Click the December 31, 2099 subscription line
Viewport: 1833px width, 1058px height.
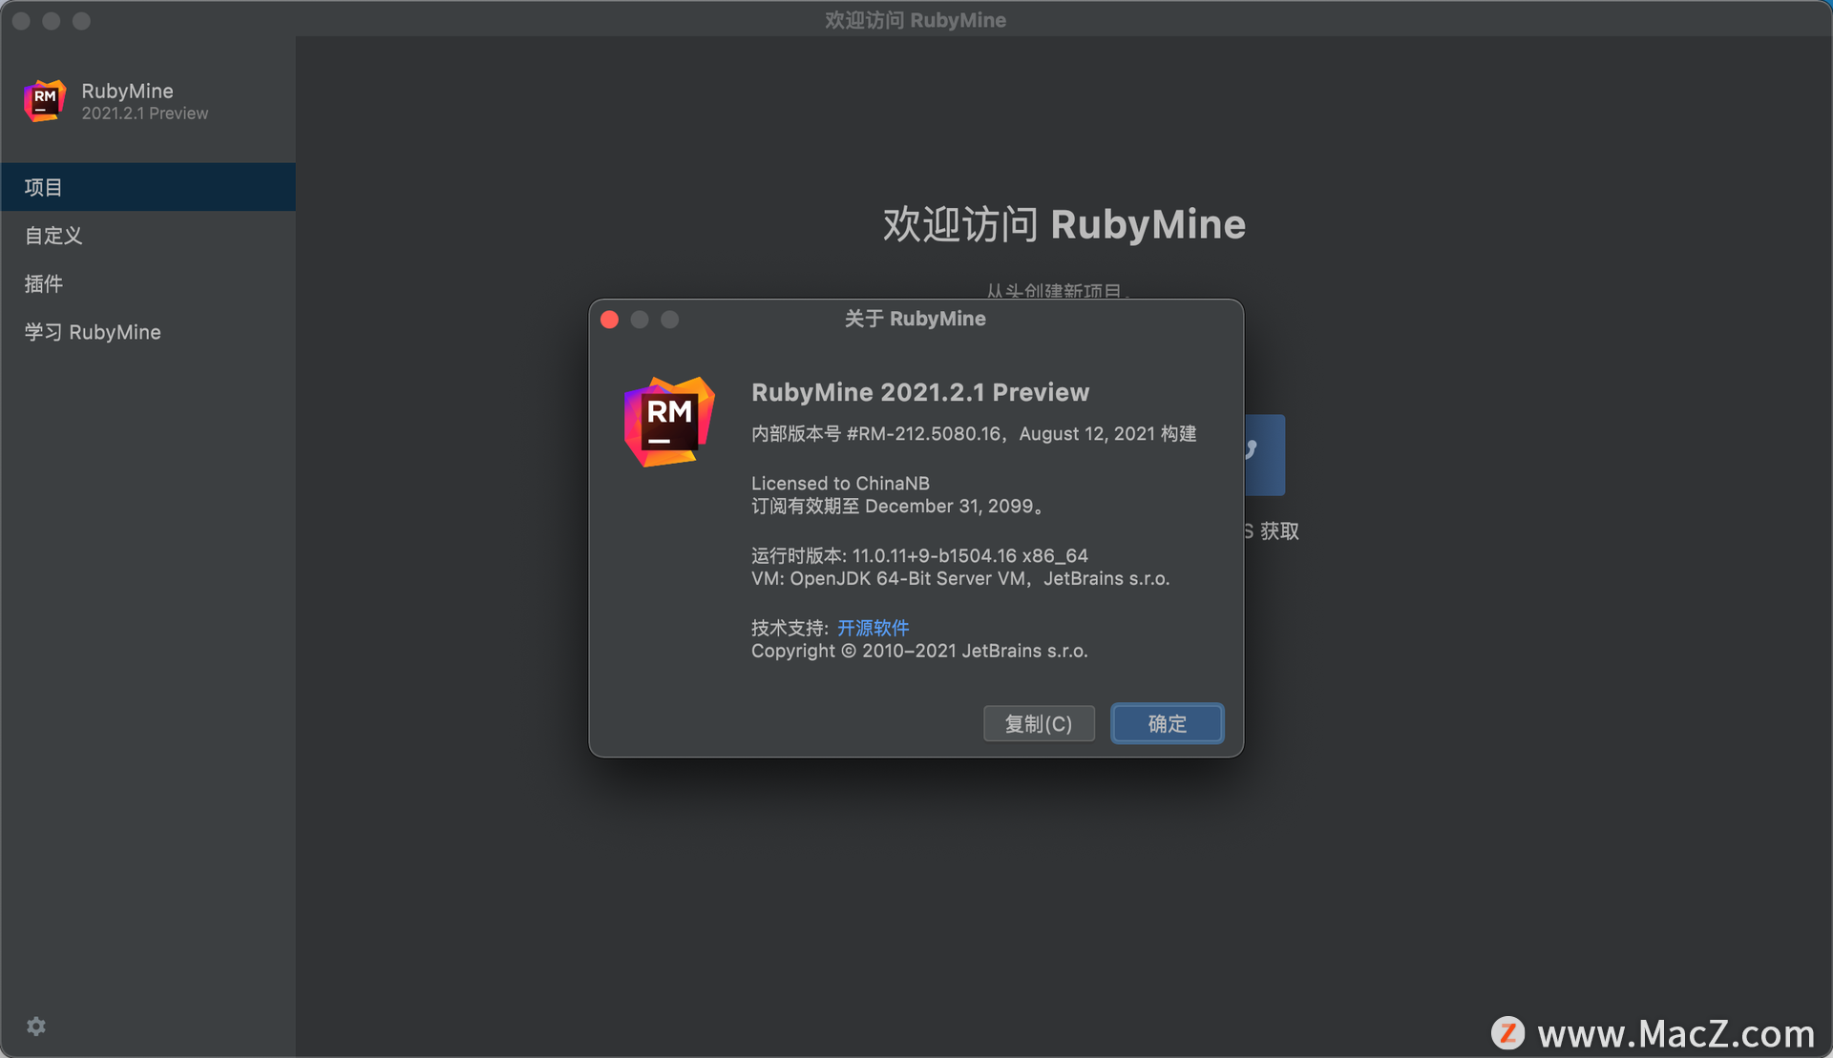(x=897, y=507)
